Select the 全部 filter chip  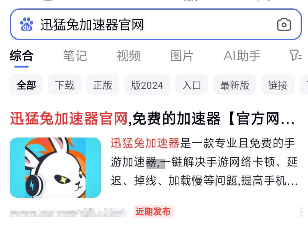[26, 84]
